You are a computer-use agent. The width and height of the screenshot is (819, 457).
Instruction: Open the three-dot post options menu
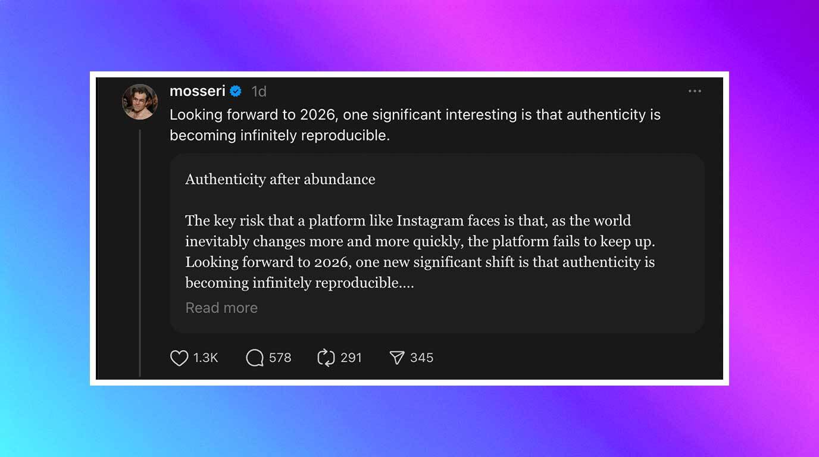[695, 91]
